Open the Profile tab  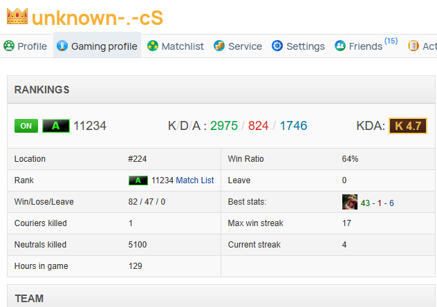click(x=26, y=46)
